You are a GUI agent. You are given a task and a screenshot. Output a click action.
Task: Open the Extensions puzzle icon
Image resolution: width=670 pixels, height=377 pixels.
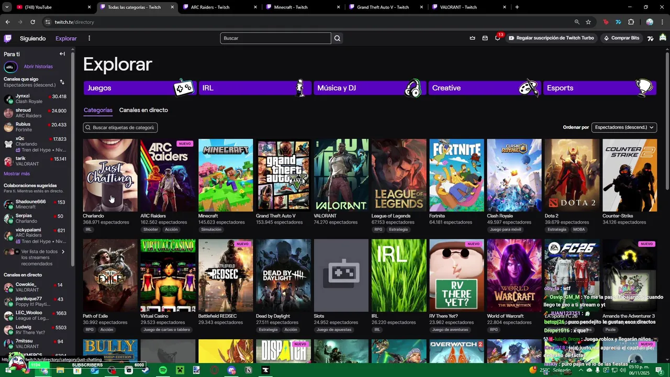631,22
